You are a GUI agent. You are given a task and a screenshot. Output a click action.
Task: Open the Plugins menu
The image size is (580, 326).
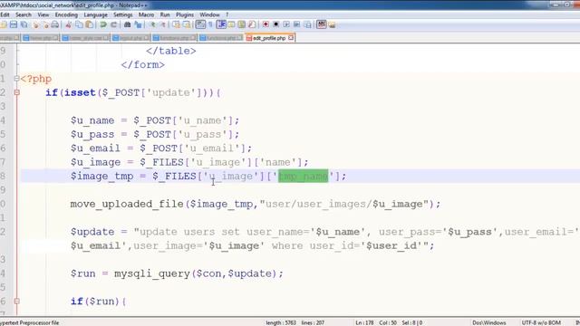[185, 14]
